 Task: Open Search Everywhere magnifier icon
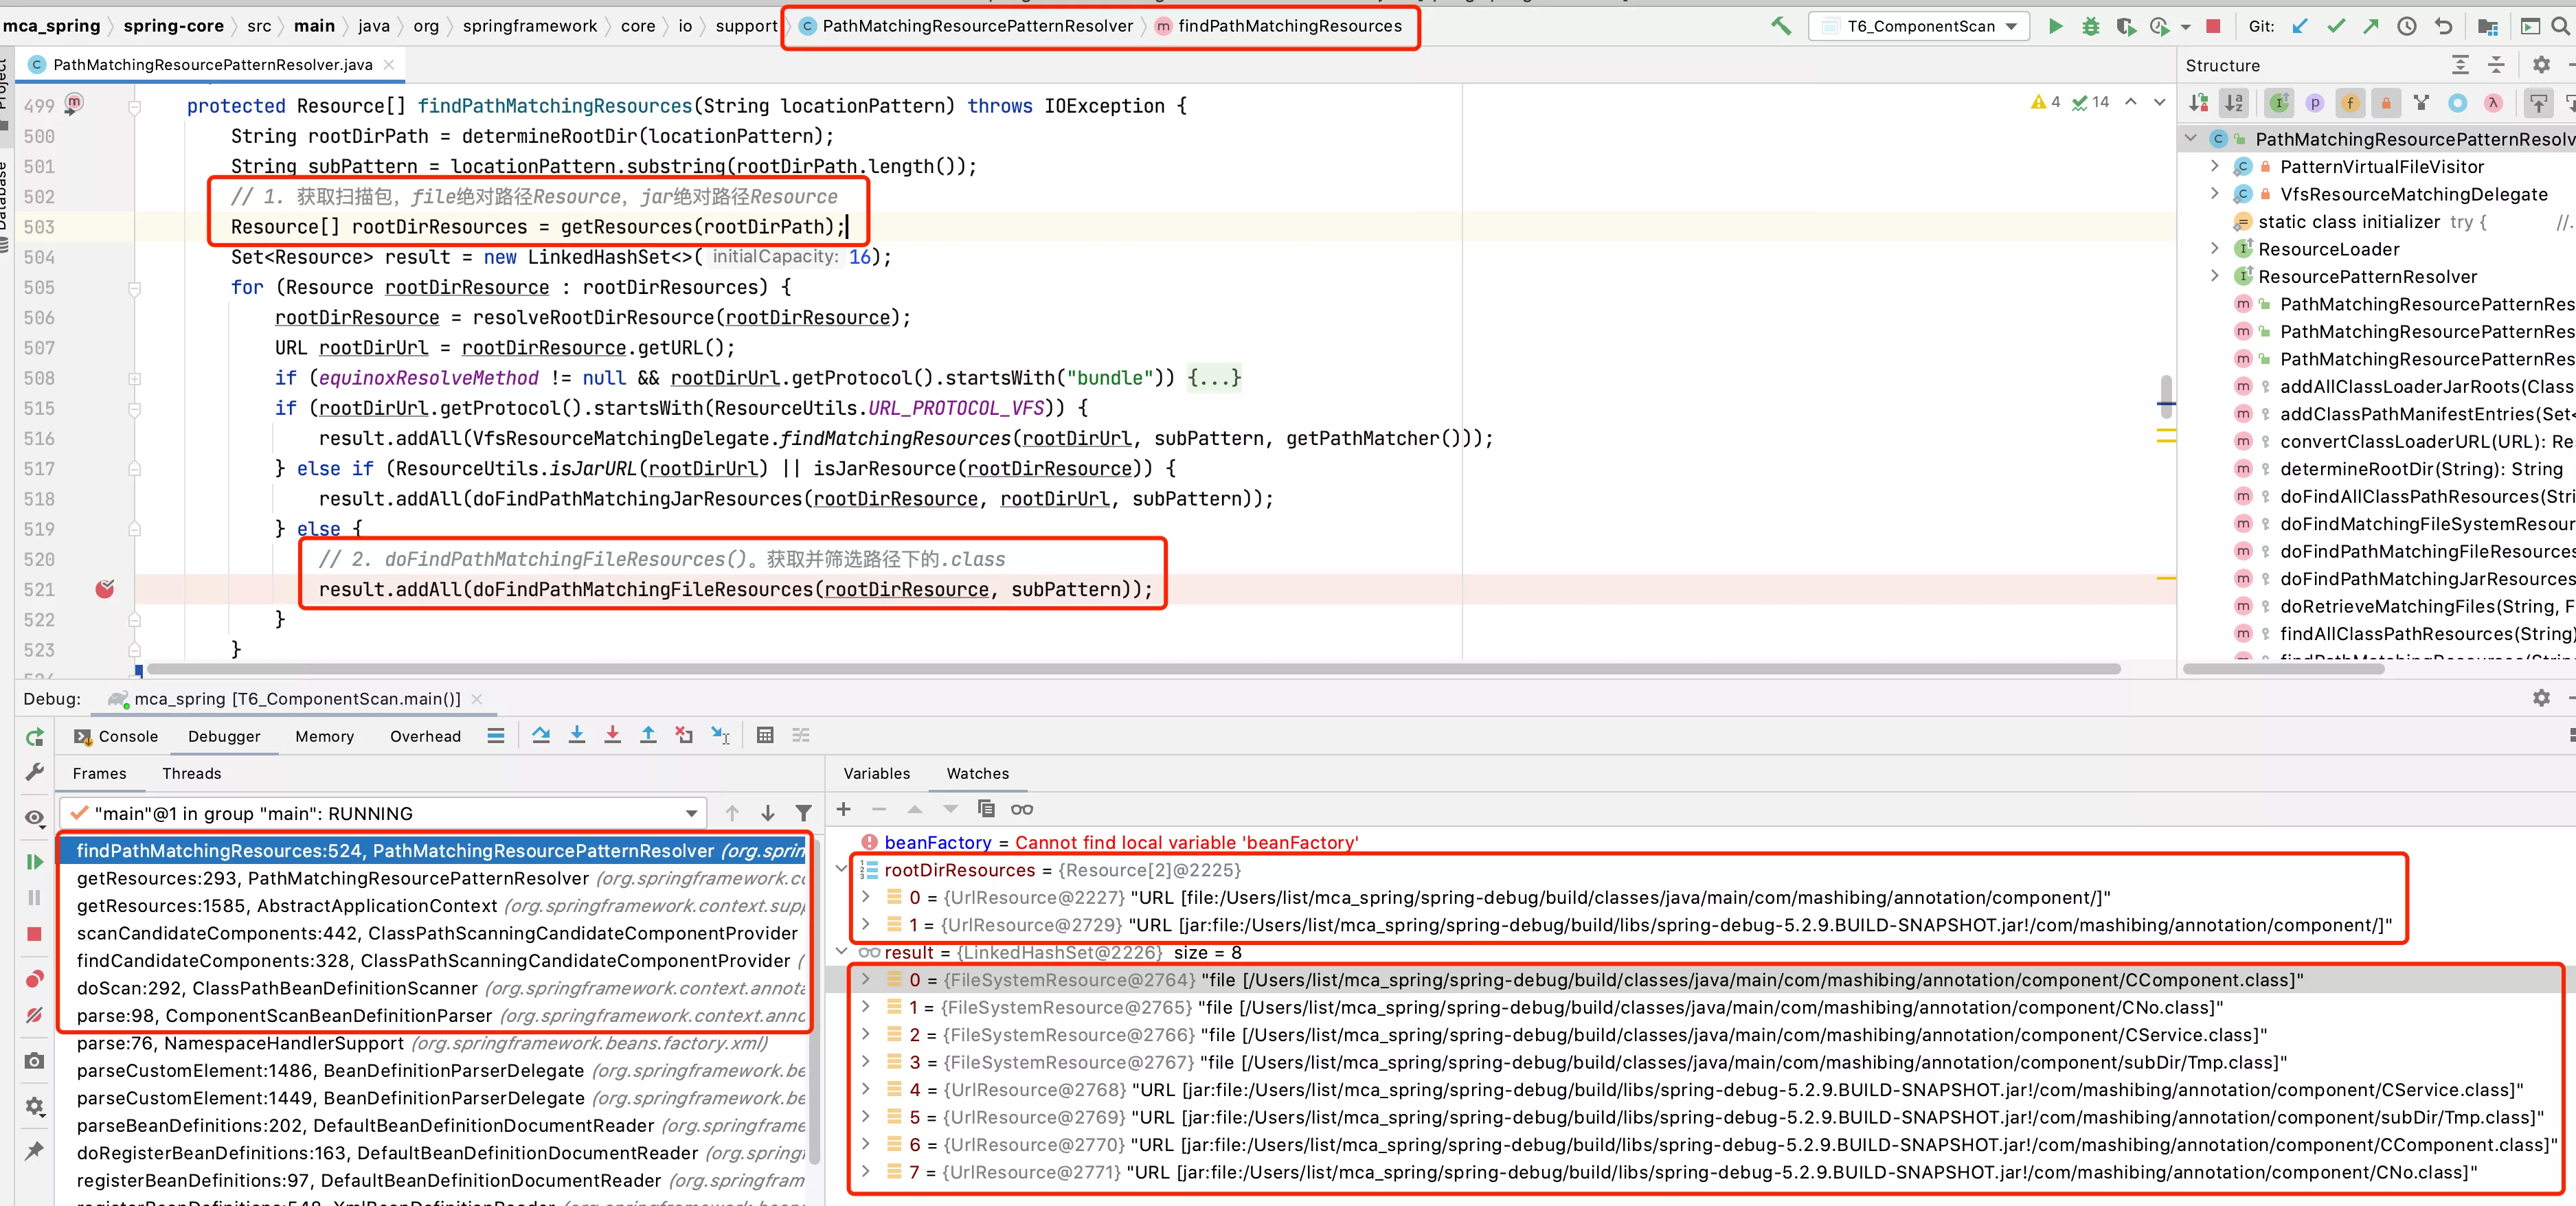(x=2561, y=26)
